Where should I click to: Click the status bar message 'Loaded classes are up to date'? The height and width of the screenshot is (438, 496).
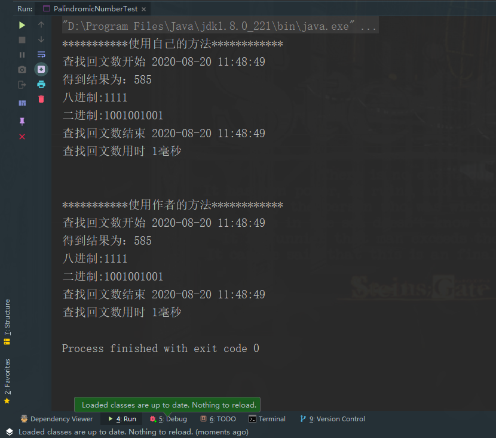pyautogui.click(x=133, y=431)
